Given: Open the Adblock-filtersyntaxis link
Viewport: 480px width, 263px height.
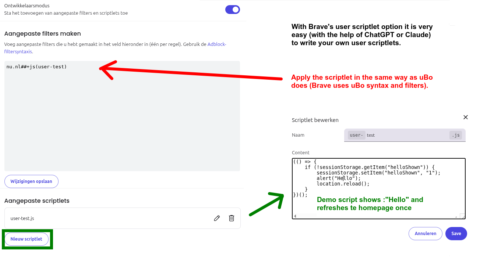Looking at the screenshot, I should point(216,44).
